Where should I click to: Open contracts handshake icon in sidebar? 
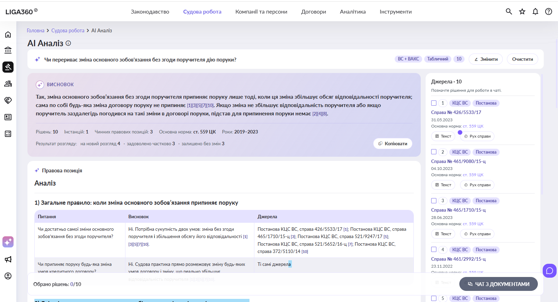pos(8,100)
